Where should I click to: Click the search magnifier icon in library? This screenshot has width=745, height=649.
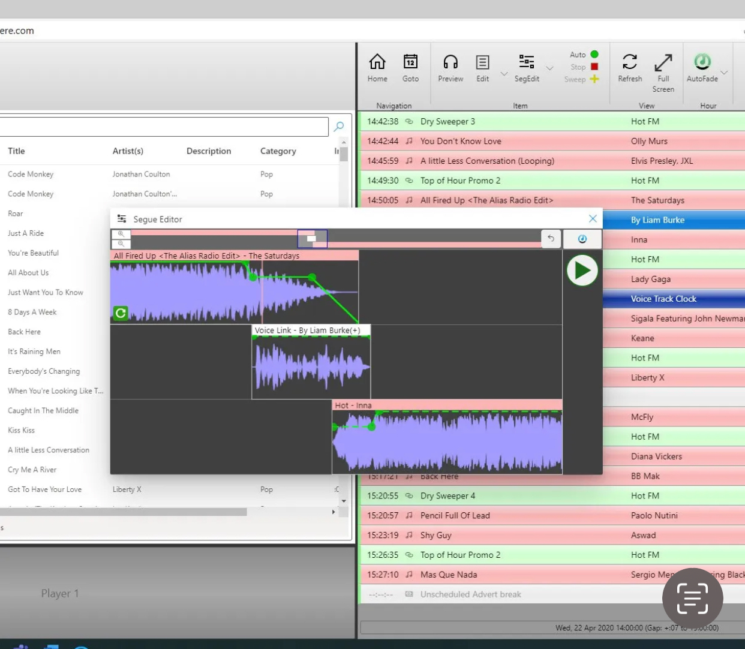[x=339, y=127]
